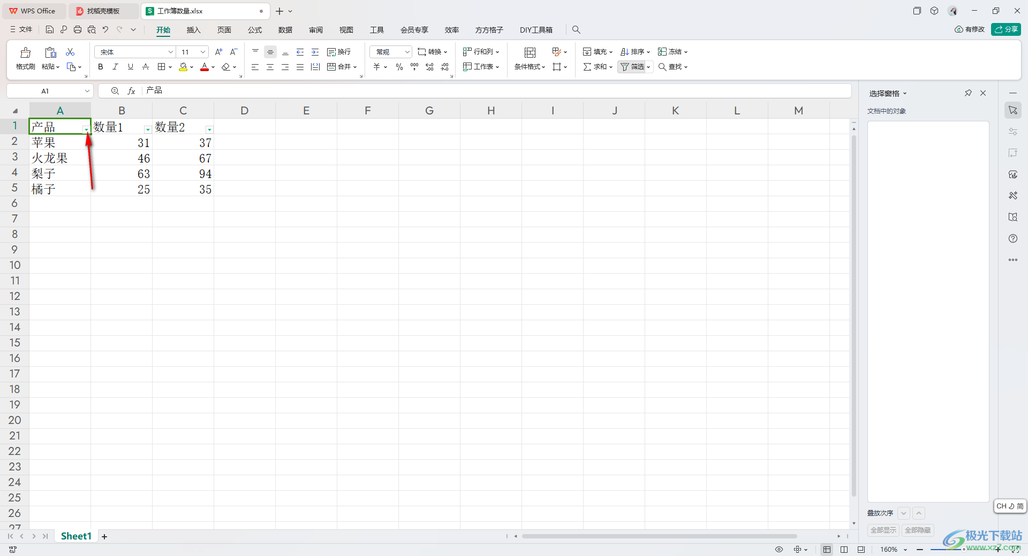Screen dimensions: 1028x556
Task: Click the Save icon in quick access toolbar
Action: coord(50,29)
